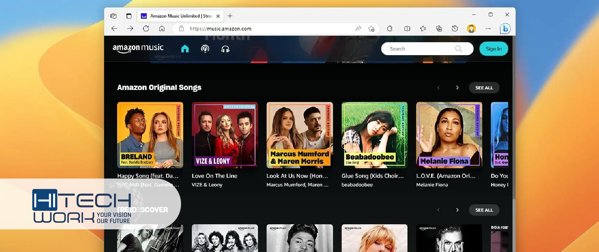Open Collections icon
Screen dimensions: 599x252
[x=439, y=29]
